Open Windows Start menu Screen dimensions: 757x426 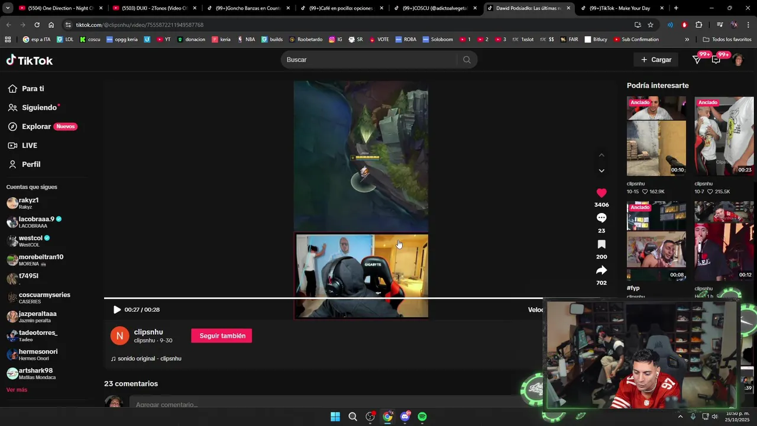(x=335, y=417)
